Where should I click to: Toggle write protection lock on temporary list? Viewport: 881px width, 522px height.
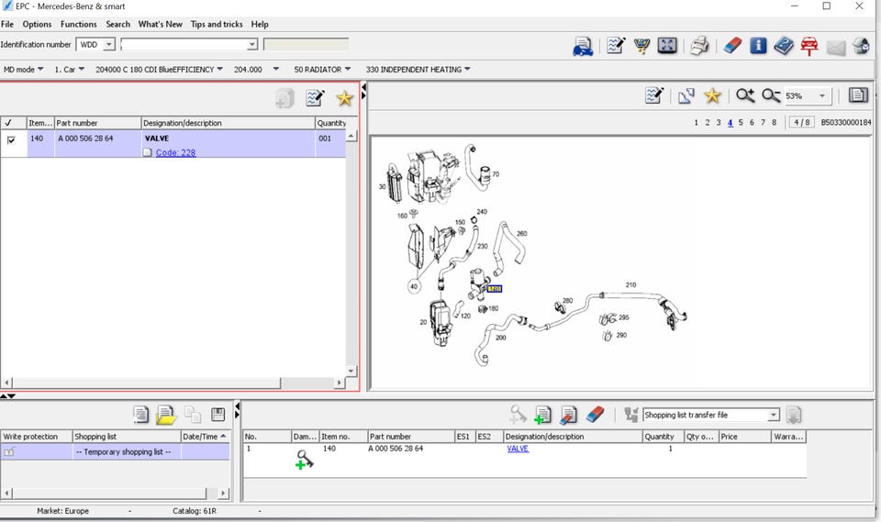coord(9,451)
